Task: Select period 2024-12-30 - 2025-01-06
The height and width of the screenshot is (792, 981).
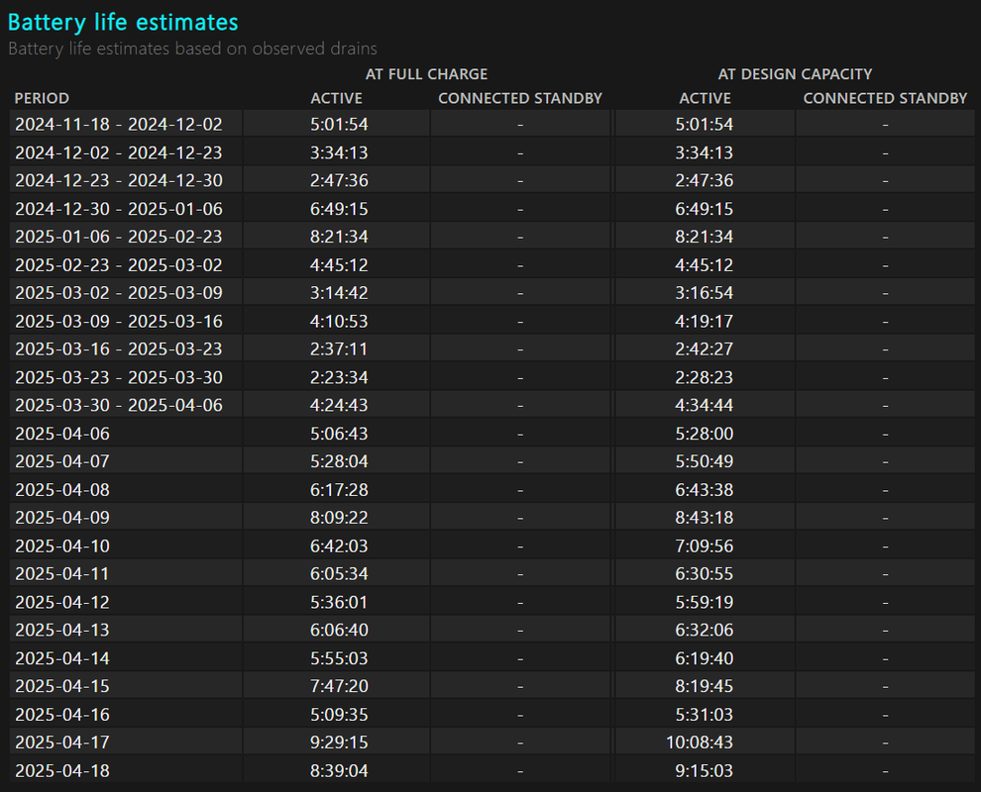Action: [x=119, y=209]
